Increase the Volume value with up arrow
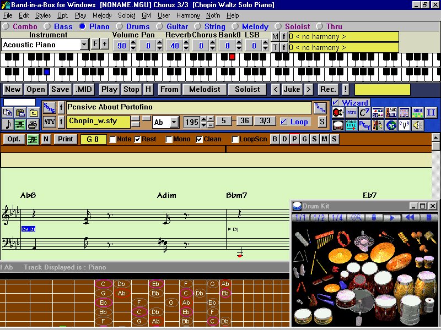441x330 pixels. [133, 42]
